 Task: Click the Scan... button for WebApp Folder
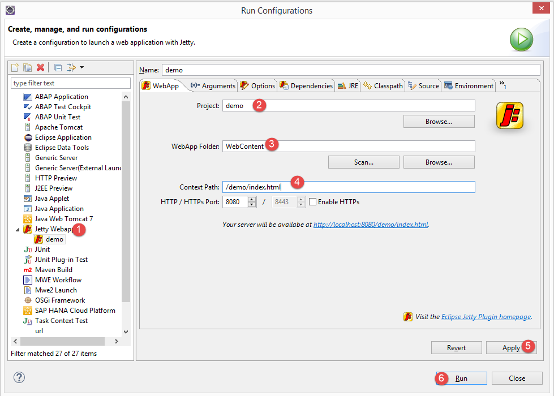(363, 162)
